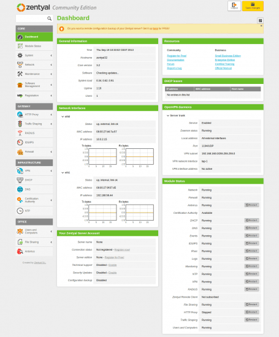This screenshot has width=279, height=337.
Task: Click the Logout button
Action: tap(234, 6)
